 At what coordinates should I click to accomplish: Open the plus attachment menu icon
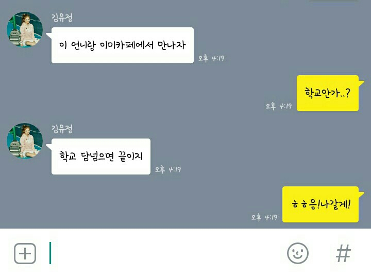click(x=25, y=253)
